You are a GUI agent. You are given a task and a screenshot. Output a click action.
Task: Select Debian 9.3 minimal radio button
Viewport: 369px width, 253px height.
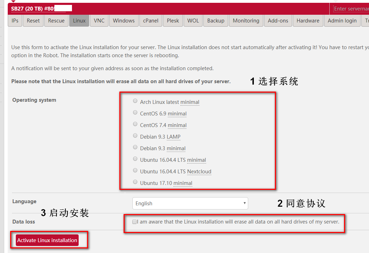coord(135,147)
